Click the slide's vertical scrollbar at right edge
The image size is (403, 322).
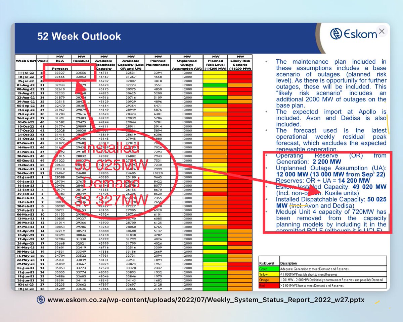(x=389, y=223)
